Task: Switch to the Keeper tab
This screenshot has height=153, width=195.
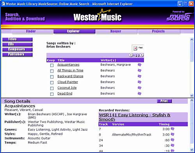Action: tap(116, 31)
